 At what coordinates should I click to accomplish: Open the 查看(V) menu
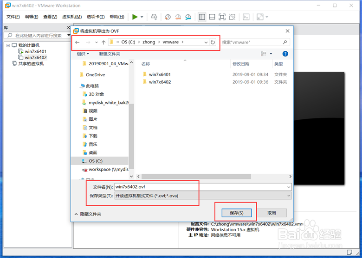50,17
